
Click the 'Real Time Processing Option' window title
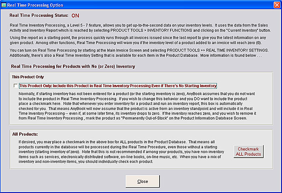pyautogui.click(x=36, y=5)
